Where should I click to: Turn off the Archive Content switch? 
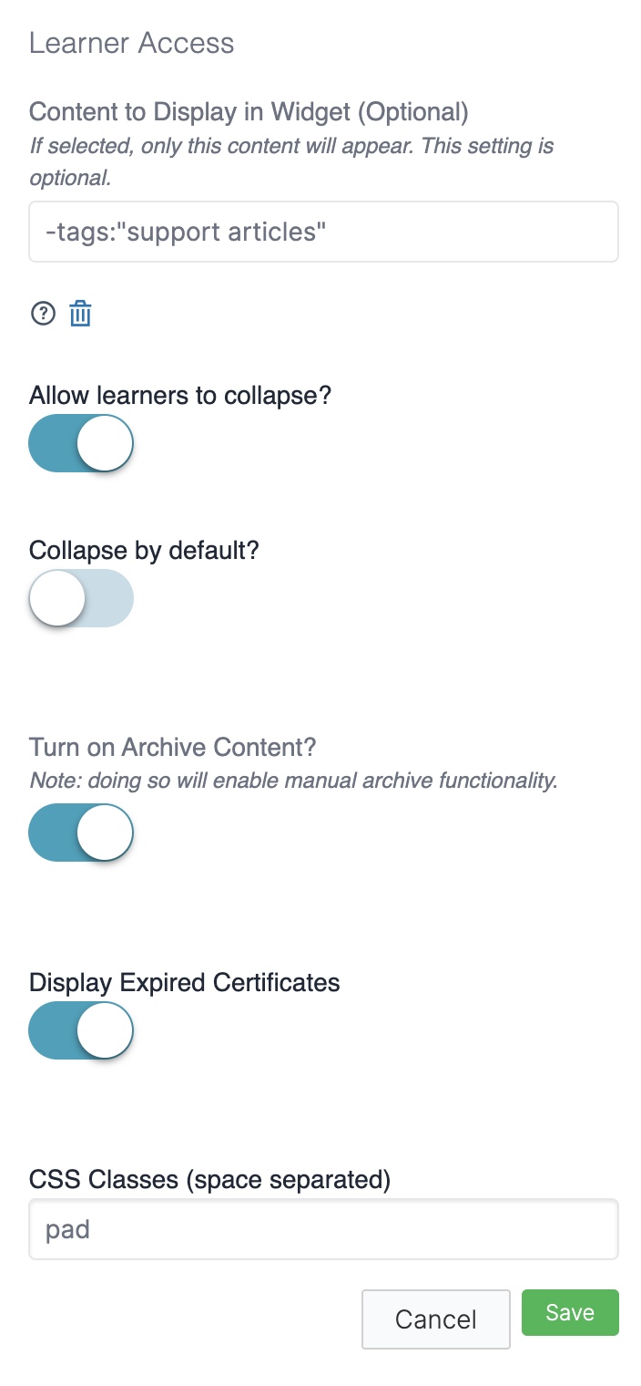(x=81, y=833)
